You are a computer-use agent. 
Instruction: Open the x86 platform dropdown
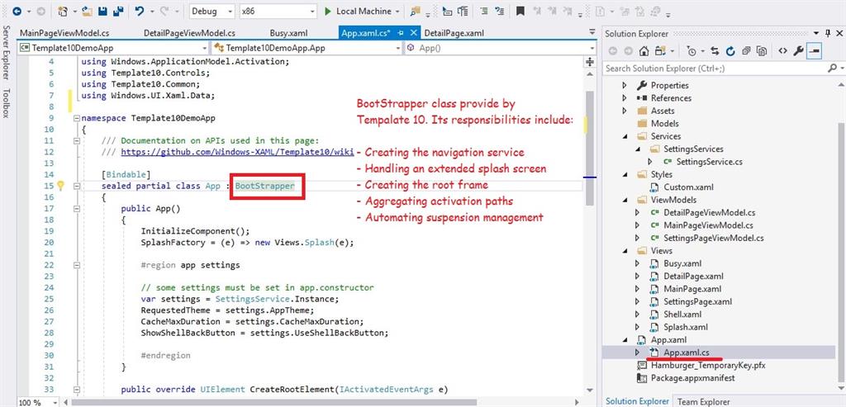coord(312,11)
